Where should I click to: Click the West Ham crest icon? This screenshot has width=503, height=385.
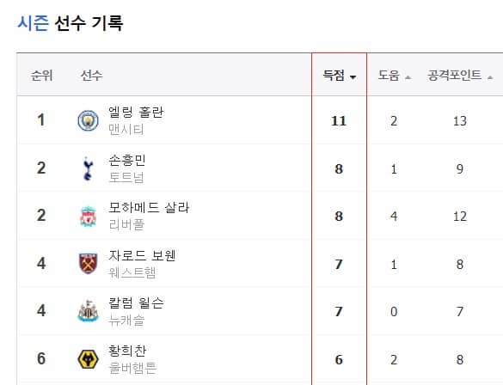tap(89, 264)
